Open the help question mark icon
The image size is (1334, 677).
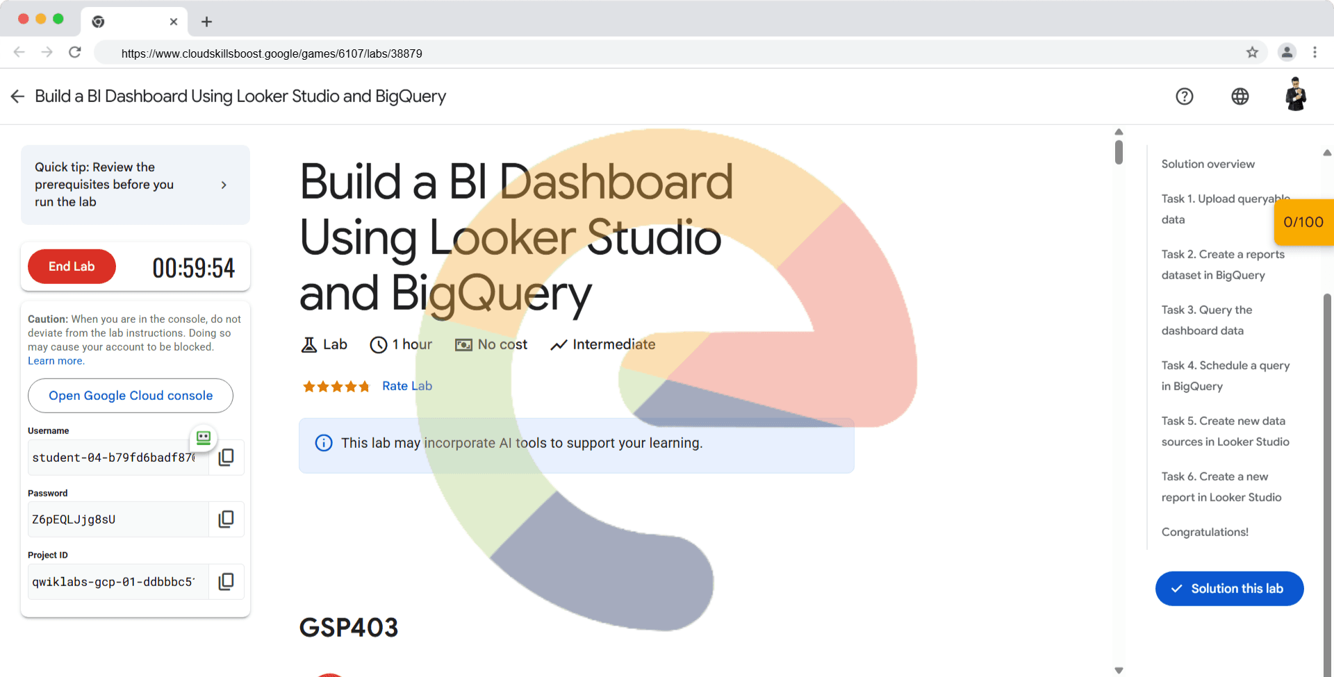(1185, 97)
